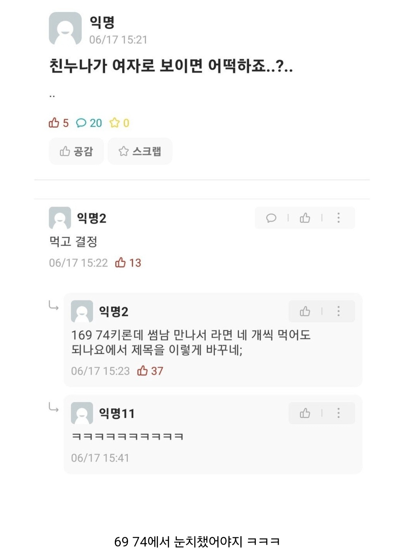Click the 스크랩 scrap button

pyautogui.click(x=140, y=151)
